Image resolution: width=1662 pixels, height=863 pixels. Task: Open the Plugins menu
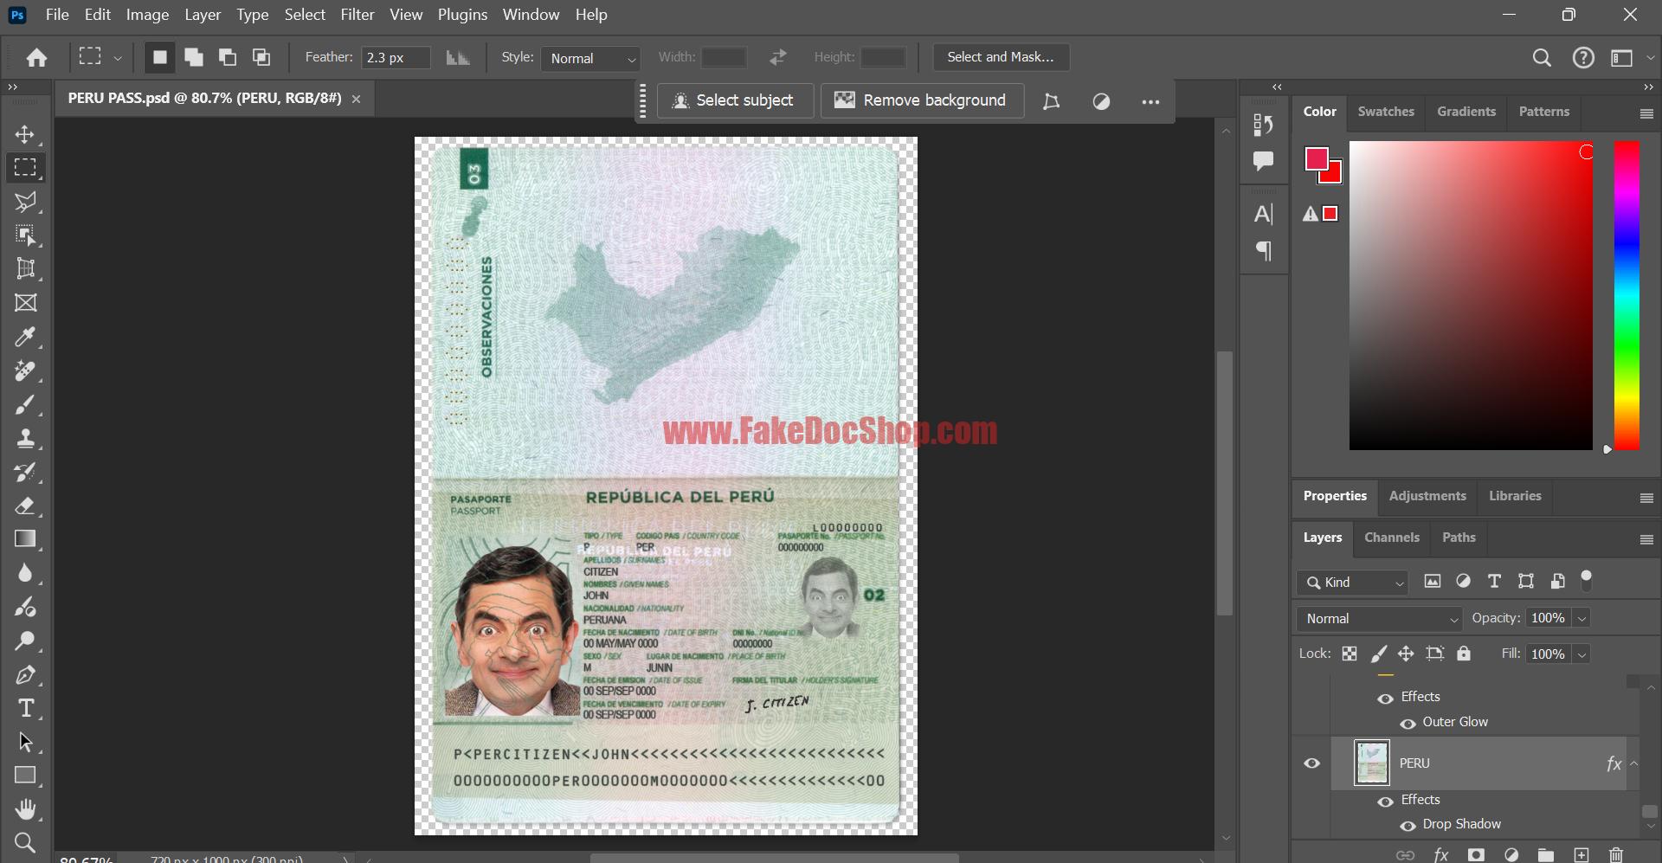(462, 15)
